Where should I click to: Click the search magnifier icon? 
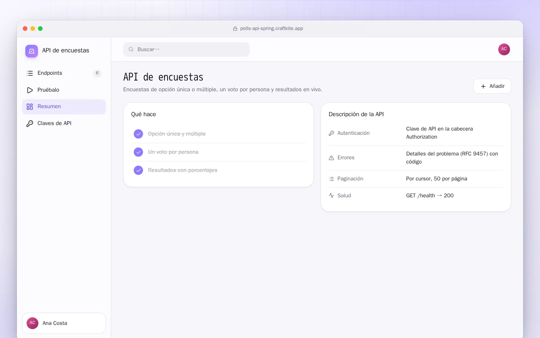point(131,49)
